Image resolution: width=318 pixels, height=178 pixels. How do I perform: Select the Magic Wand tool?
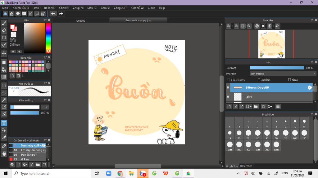tap(4, 100)
